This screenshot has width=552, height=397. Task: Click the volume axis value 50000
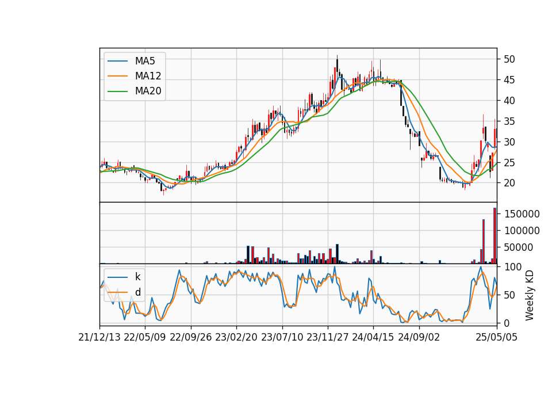(x=518, y=247)
